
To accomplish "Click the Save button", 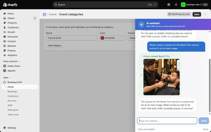I will click(x=197, y=14).
